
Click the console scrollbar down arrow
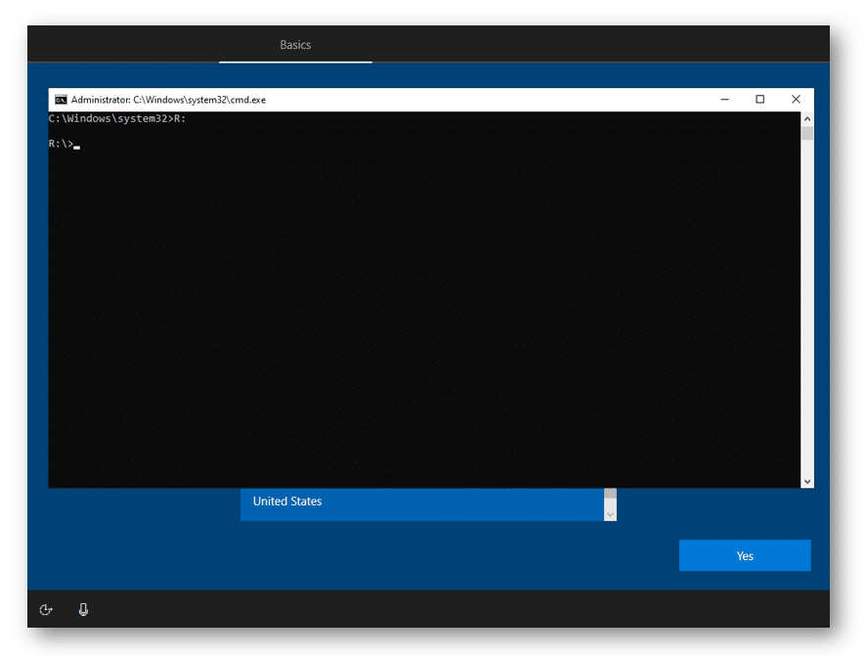click(x=807, y=482)
